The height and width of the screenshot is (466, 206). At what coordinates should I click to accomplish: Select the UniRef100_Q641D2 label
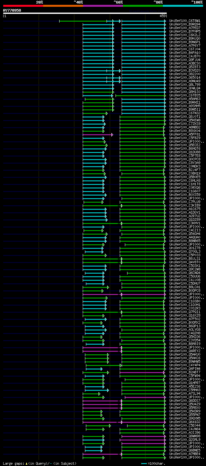click(x=185, y=422)
